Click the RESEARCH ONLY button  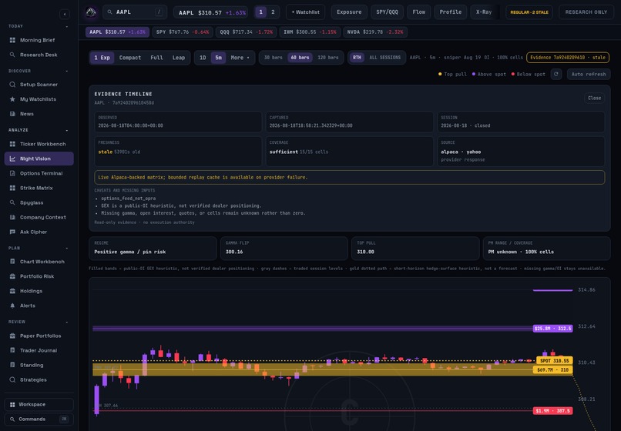(586, 12)
